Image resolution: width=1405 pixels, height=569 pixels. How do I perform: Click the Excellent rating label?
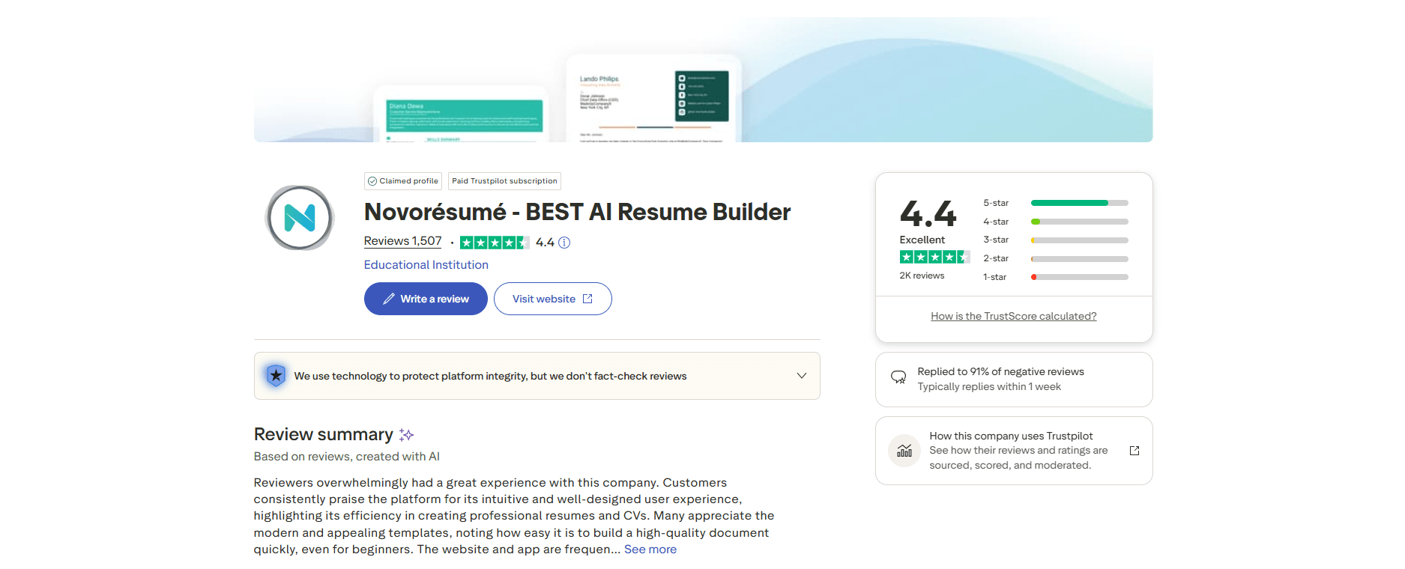coord(922,240)
